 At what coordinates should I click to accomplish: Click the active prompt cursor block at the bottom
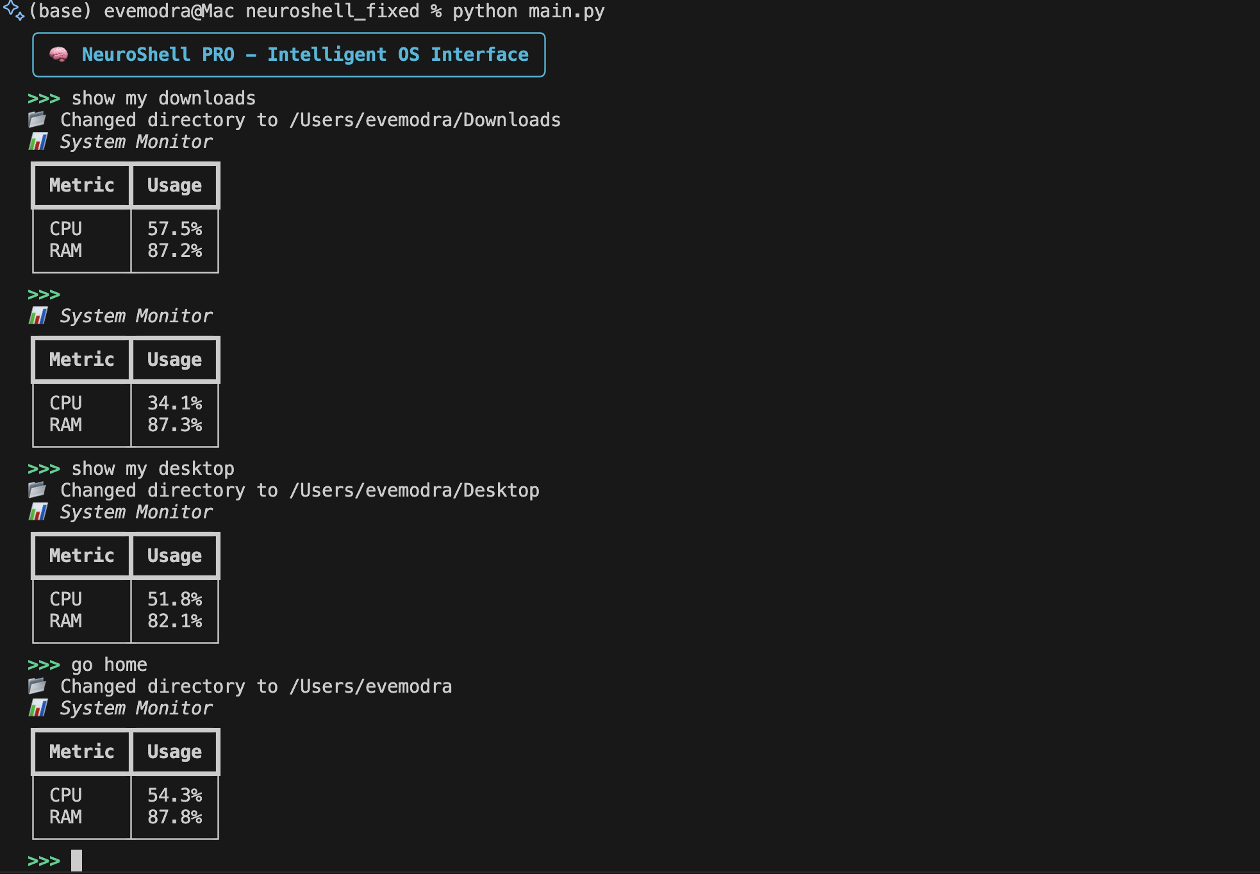76,860
